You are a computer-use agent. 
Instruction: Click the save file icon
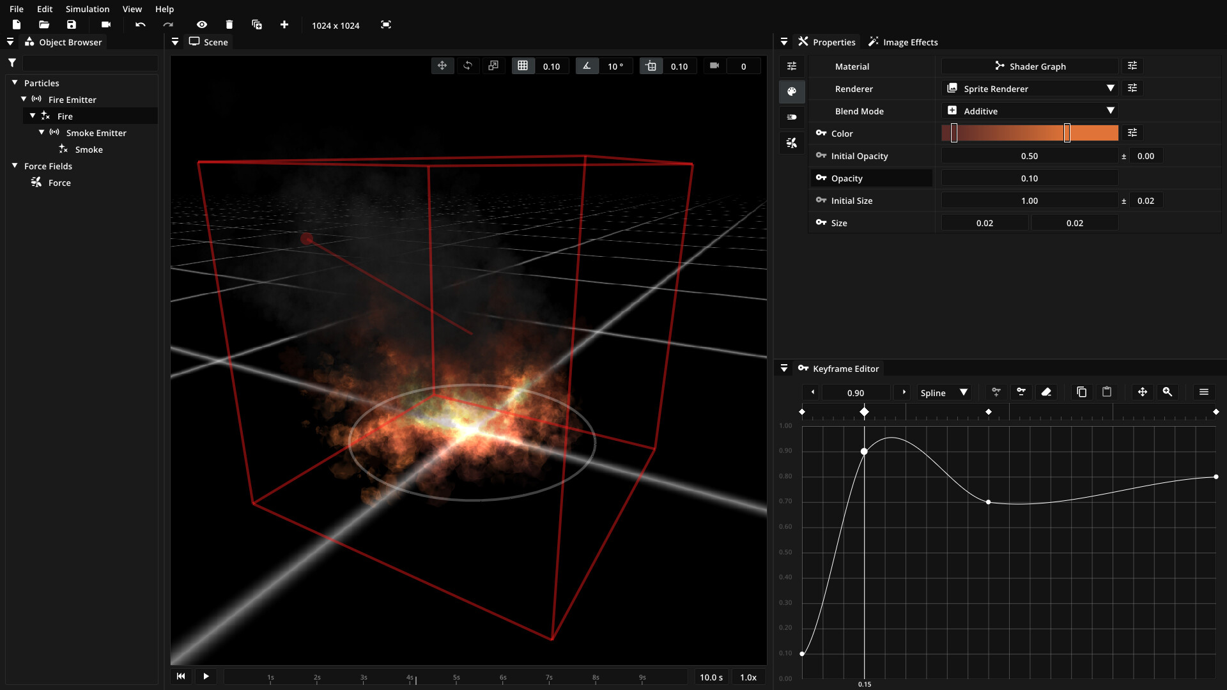pos(72,25)
